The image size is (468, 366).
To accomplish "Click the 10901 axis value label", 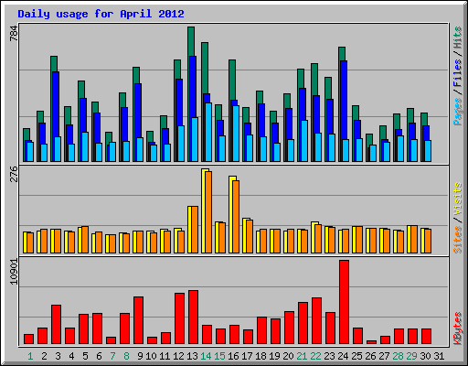I will pos(14,272).
